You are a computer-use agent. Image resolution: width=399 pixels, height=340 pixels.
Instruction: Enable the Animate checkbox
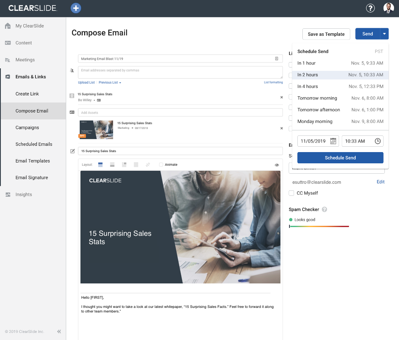[162, 164]
